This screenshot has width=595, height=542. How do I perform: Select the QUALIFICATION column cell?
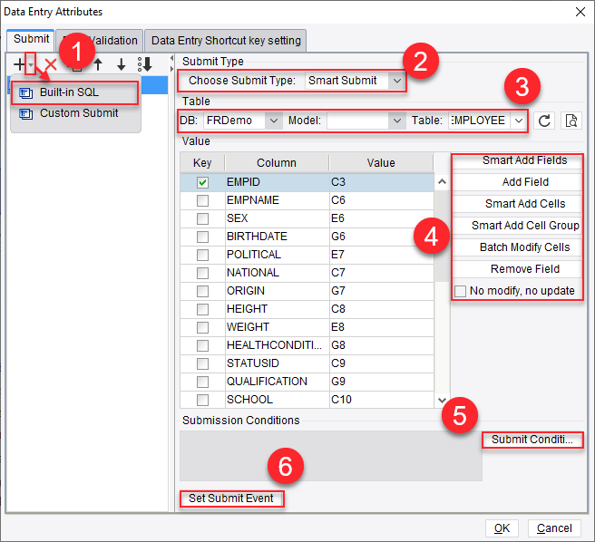(x=277, y=382)
